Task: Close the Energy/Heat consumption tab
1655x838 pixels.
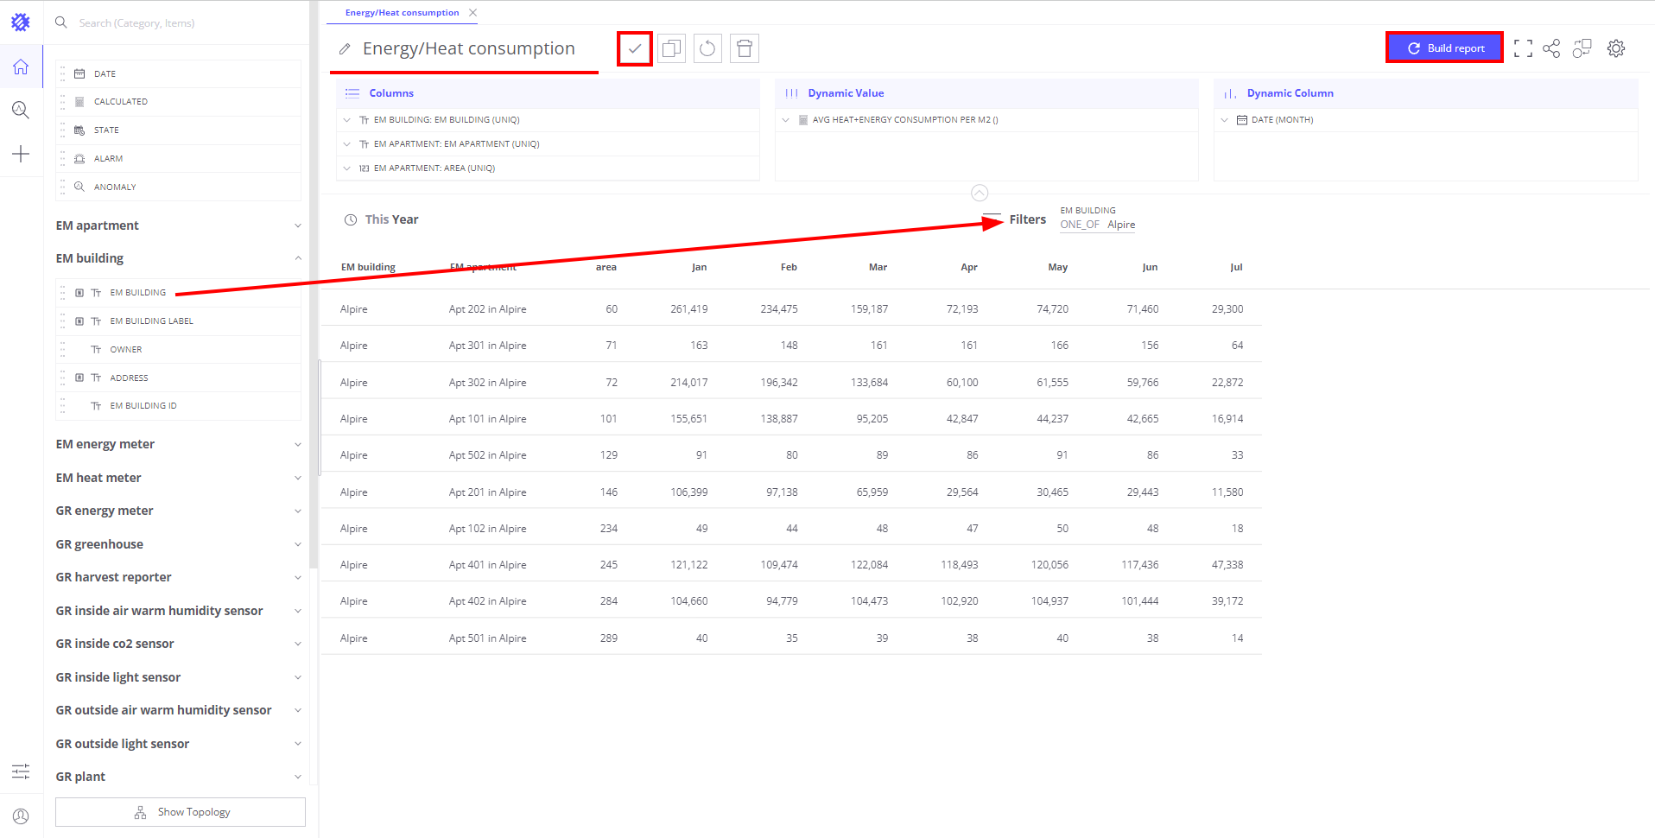Action: 472,13
